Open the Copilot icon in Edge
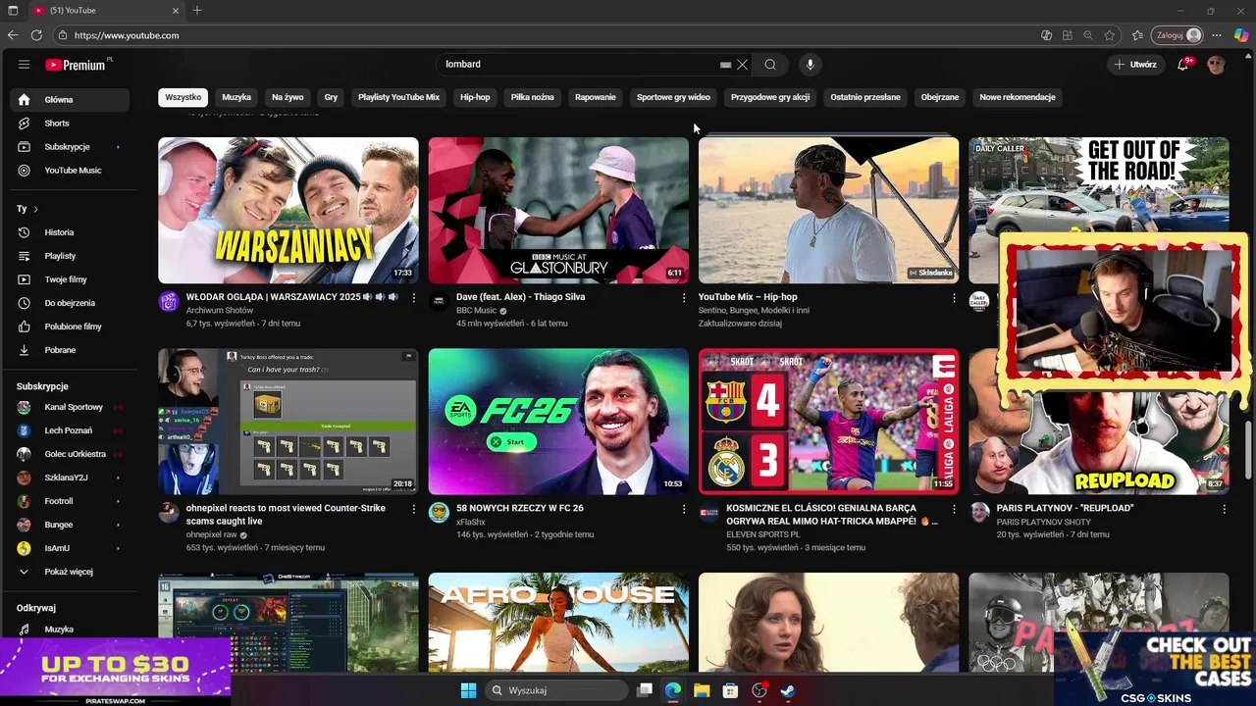1256x706 pixels. 1241,35
